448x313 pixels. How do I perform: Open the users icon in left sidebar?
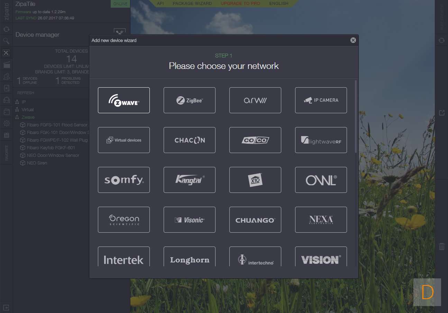(x=6, y=76)
